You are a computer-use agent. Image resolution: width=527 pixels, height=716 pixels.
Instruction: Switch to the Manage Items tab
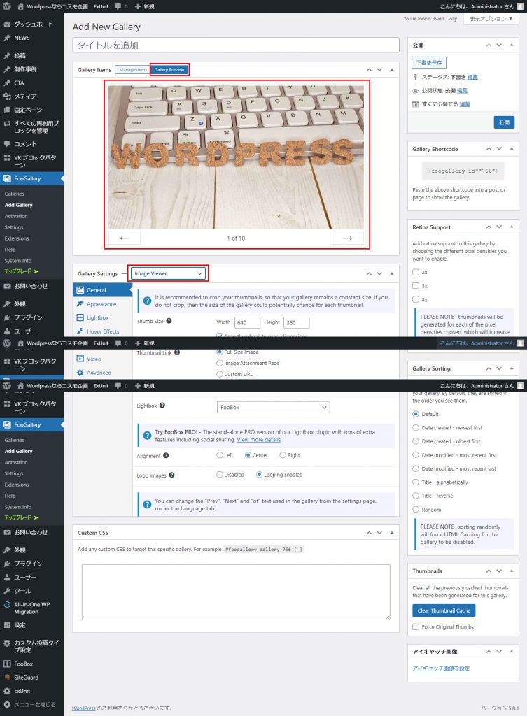click(x=133, y=70)
